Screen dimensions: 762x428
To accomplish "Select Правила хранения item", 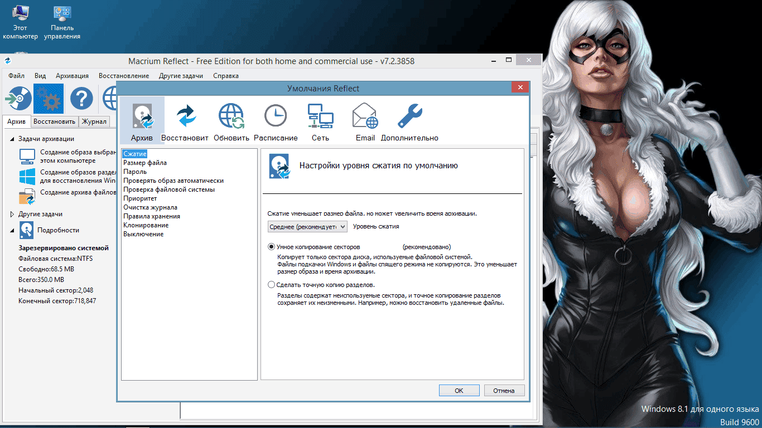I will (x=152, y=216).
